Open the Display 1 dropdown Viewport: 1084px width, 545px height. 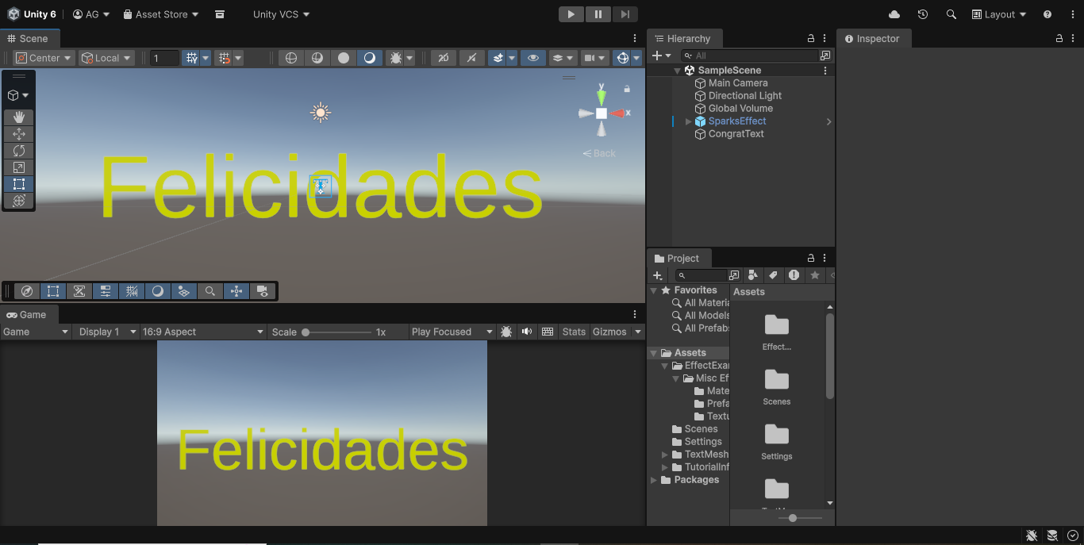(x=106, y=332)
